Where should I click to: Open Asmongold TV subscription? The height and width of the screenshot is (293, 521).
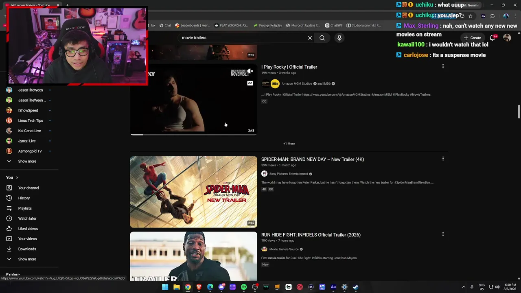[x=29, y=151]
